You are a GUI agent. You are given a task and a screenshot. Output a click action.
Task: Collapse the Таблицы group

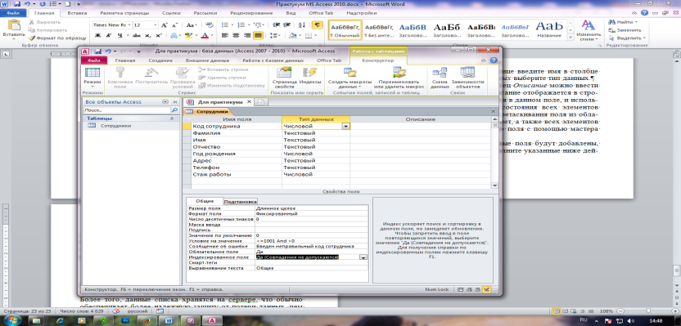[172, 118]
